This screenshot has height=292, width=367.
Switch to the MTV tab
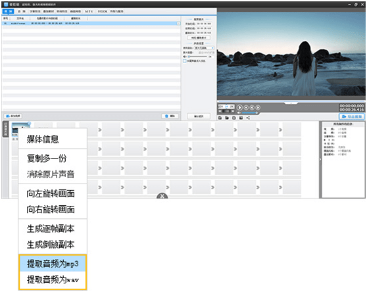click(89, 11)
